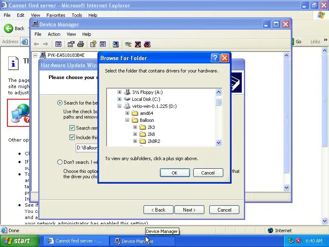Click the folder tree scrollbar thumb
The image size is (329, 247).
click(218, 102)
